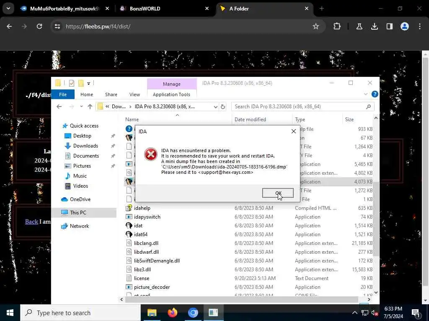This screenshot has height=321, width=429.
Task: Open Downloads in navigation pane
Action: 85,146
